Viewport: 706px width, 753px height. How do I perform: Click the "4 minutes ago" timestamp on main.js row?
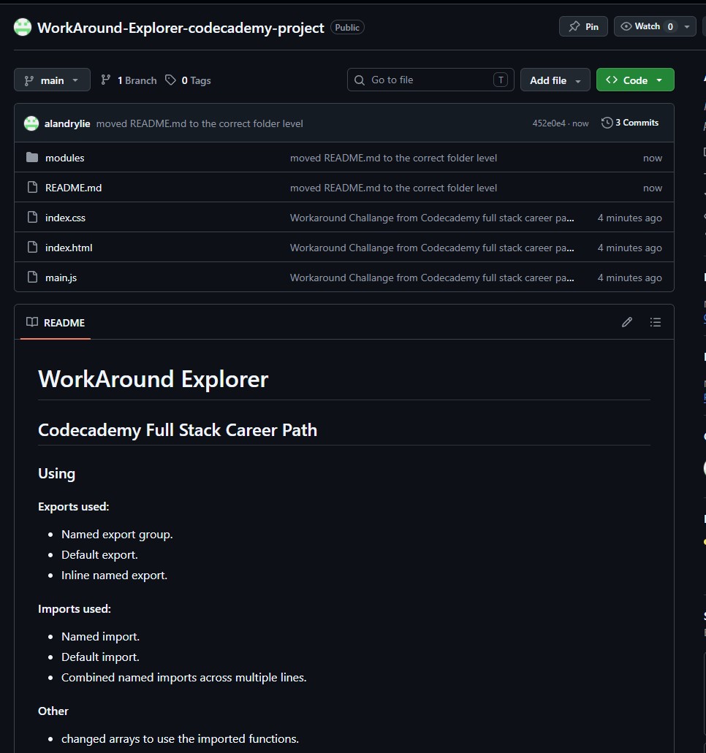629,278
